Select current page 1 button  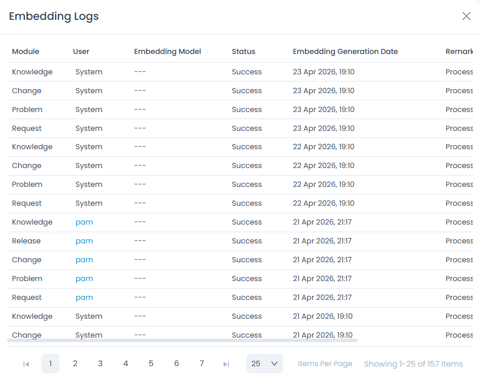pyautogui.click(x=50, y=364)
